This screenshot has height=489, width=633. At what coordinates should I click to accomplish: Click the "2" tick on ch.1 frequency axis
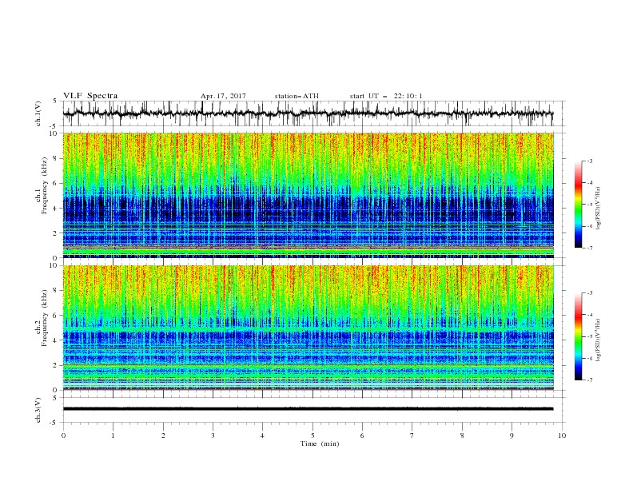point(56,233)
